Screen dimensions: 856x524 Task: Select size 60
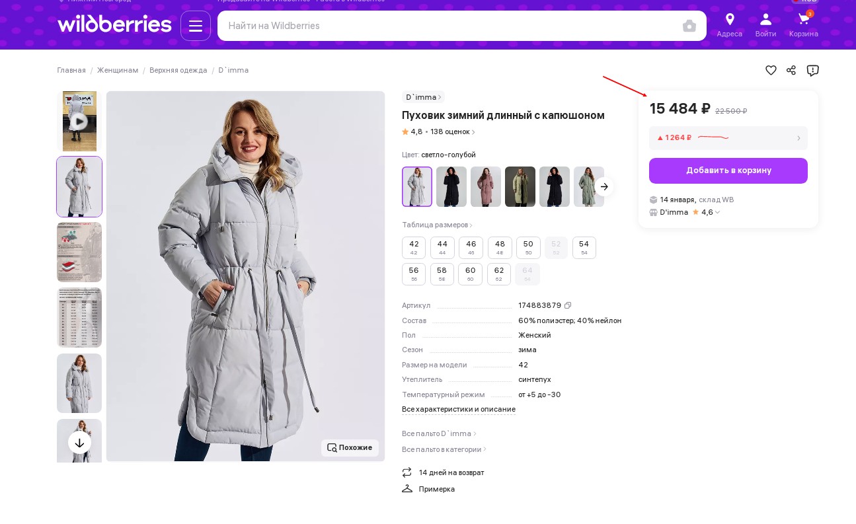click(x=471, y=274)
